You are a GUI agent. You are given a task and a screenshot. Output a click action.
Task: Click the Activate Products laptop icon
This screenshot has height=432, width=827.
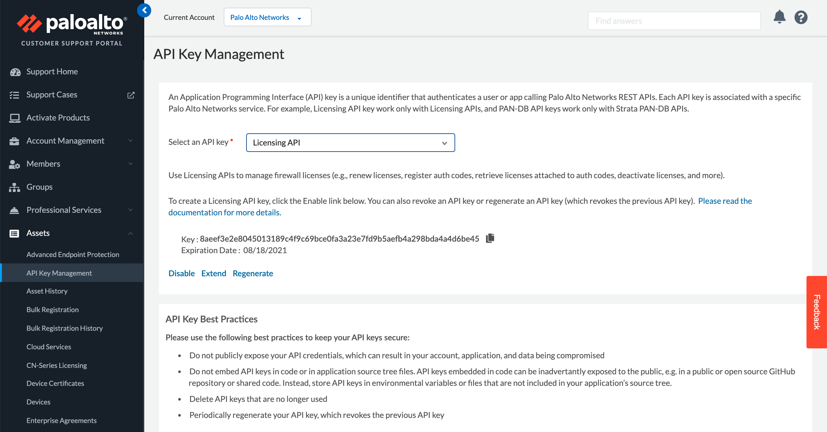(x=15, y=118)
